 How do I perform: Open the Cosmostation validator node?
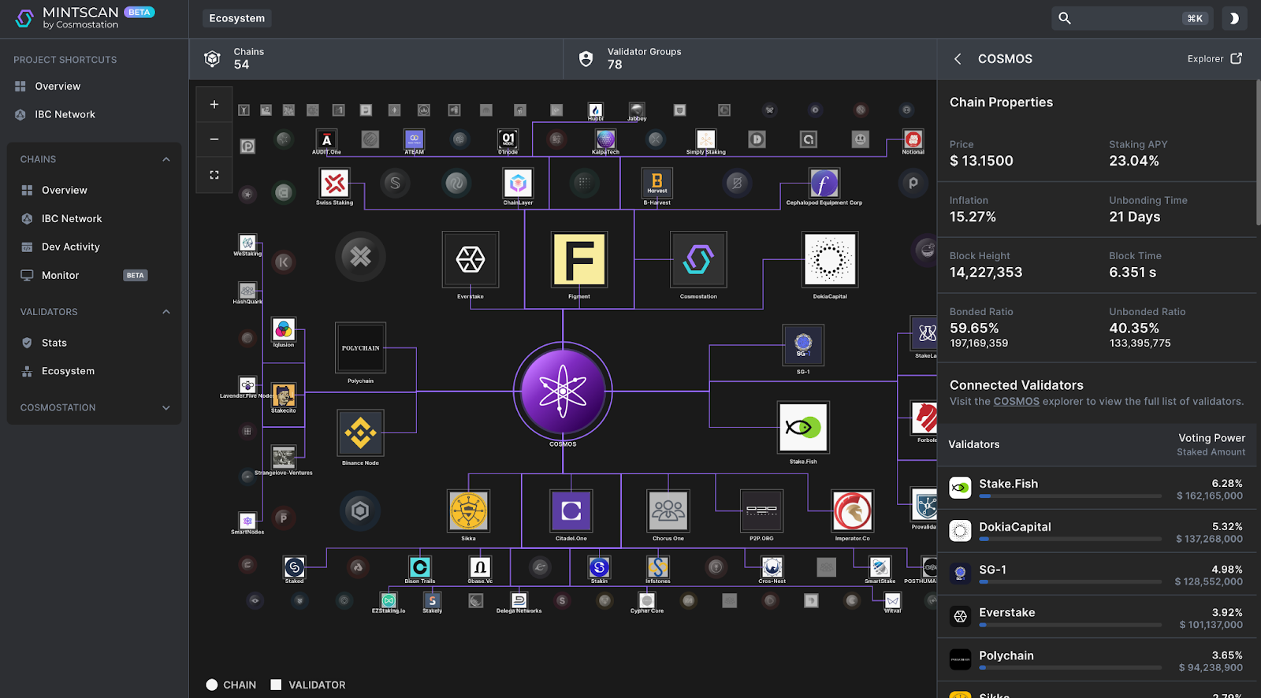[698, 259]
